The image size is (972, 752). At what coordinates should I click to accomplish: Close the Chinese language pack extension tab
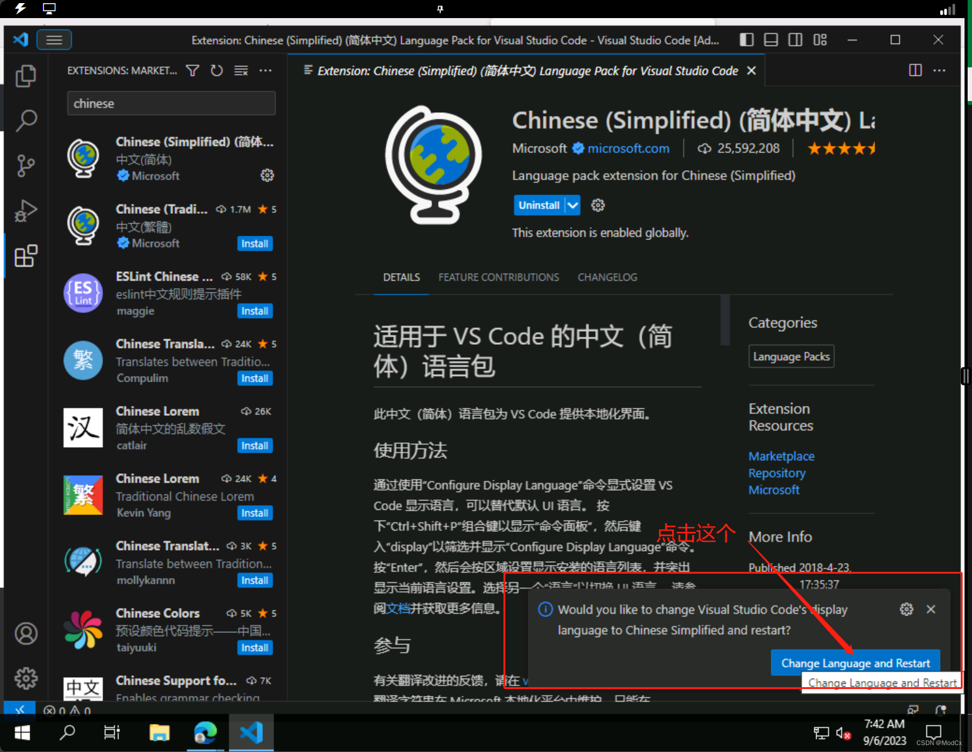[x=751, y=70]
